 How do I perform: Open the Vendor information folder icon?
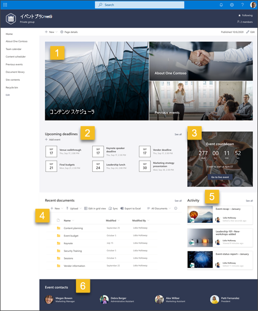pos(59,266)
